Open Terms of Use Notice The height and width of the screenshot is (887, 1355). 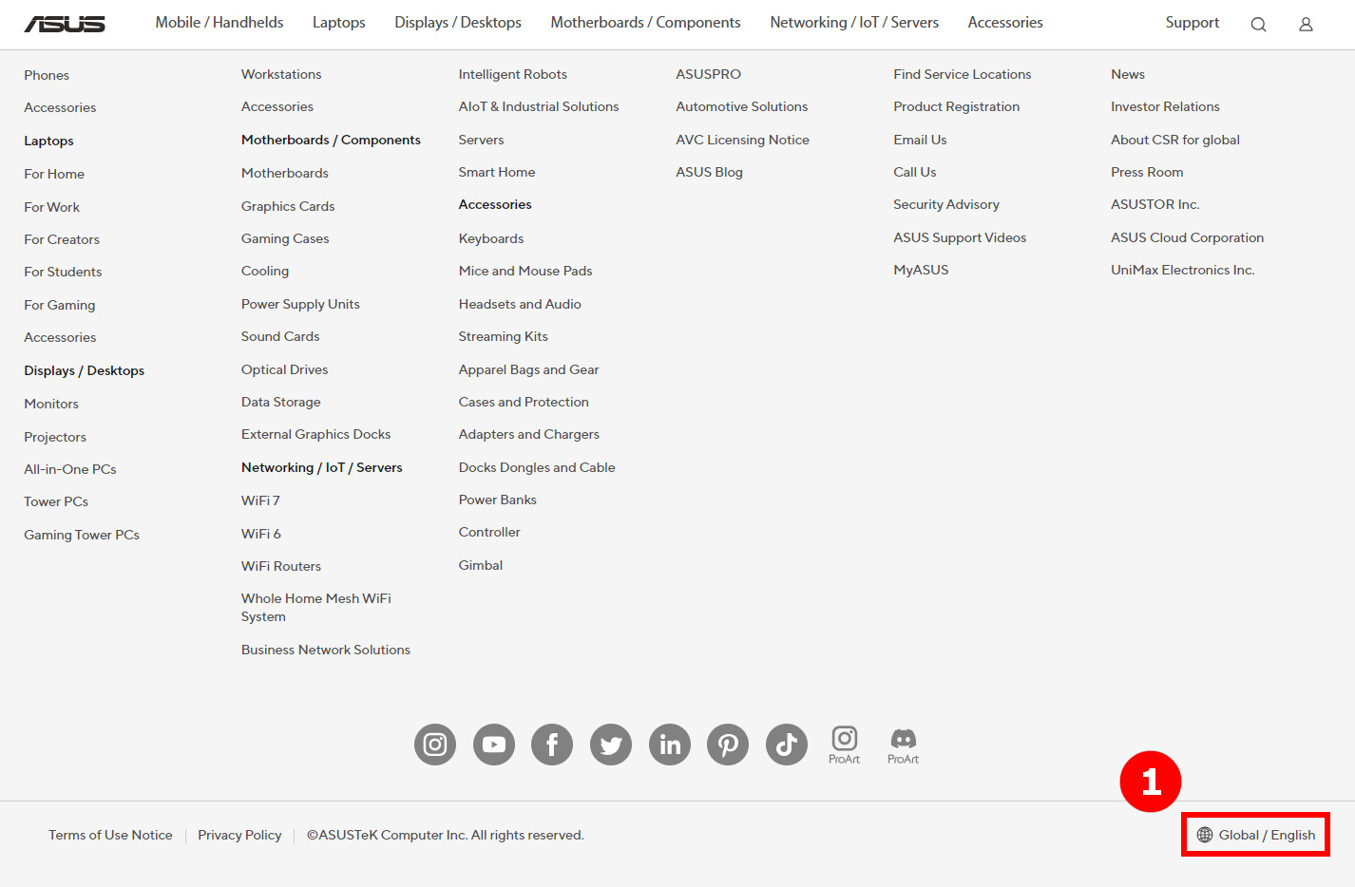[x=110, y=835]
